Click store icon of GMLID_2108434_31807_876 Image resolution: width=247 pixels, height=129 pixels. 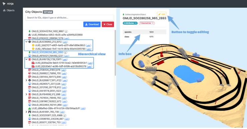click(29, 70)
